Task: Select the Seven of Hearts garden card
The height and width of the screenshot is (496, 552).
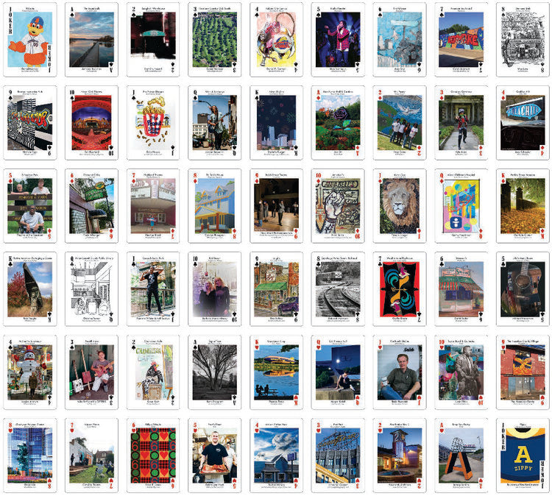Action: pos(91,456)
